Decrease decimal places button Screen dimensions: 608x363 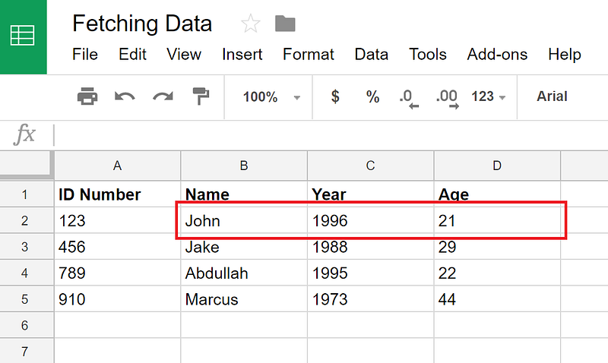coord(409,99)
